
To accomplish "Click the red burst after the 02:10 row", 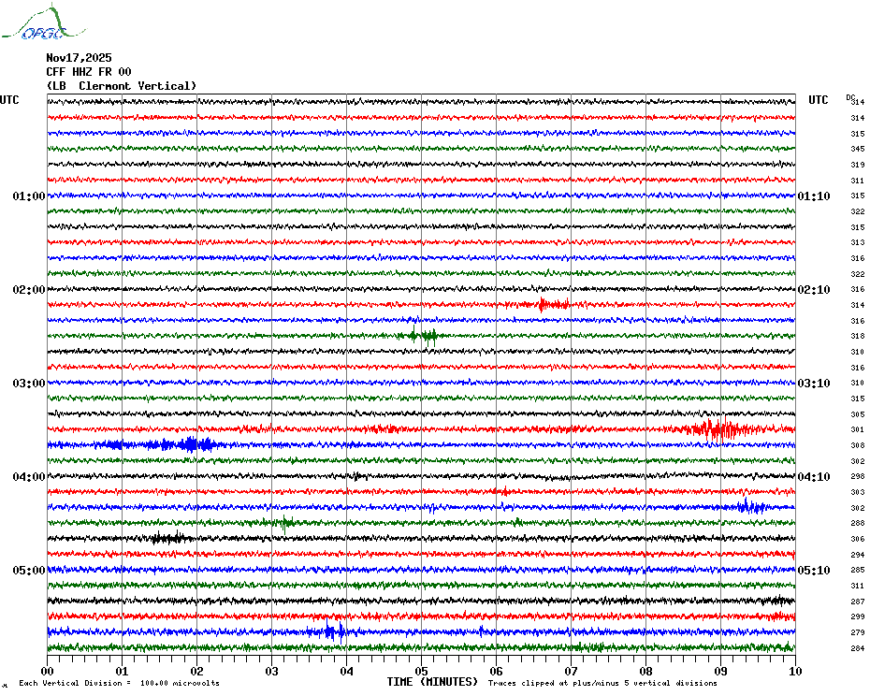I will pos(554,304).
